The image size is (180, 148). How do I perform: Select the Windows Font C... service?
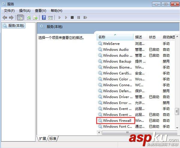click(x=136, y=126)
